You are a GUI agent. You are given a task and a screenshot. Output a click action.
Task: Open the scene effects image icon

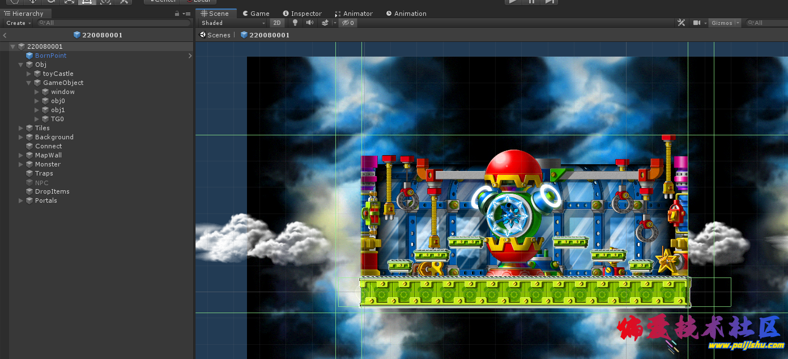(325, 23)
